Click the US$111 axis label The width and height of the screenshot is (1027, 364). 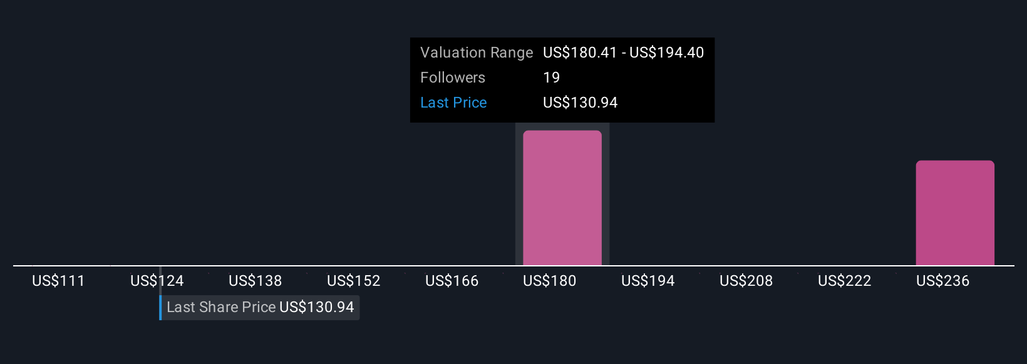pos(58,281)
